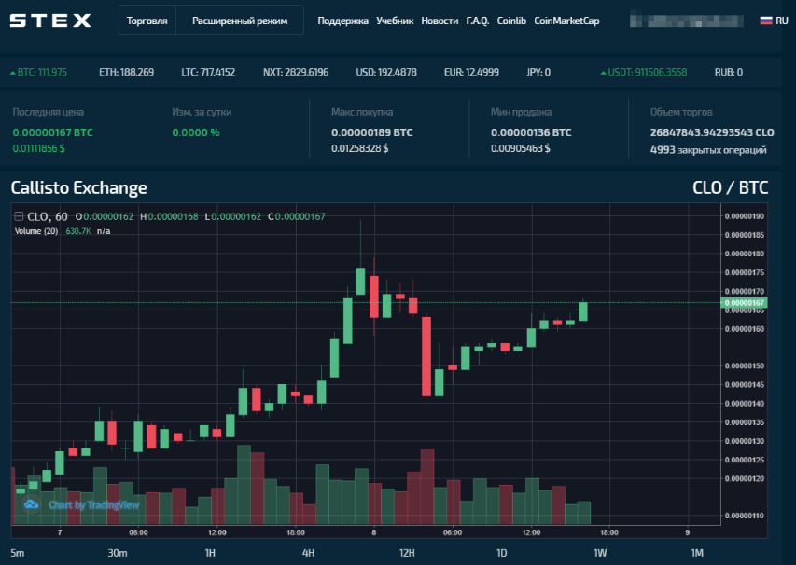This screenshot has height=565, width=796.
Task: Select the 1M timeframe
Action: pos(697,553)
